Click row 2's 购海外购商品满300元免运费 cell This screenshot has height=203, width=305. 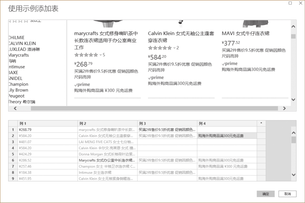click(227, 136)
